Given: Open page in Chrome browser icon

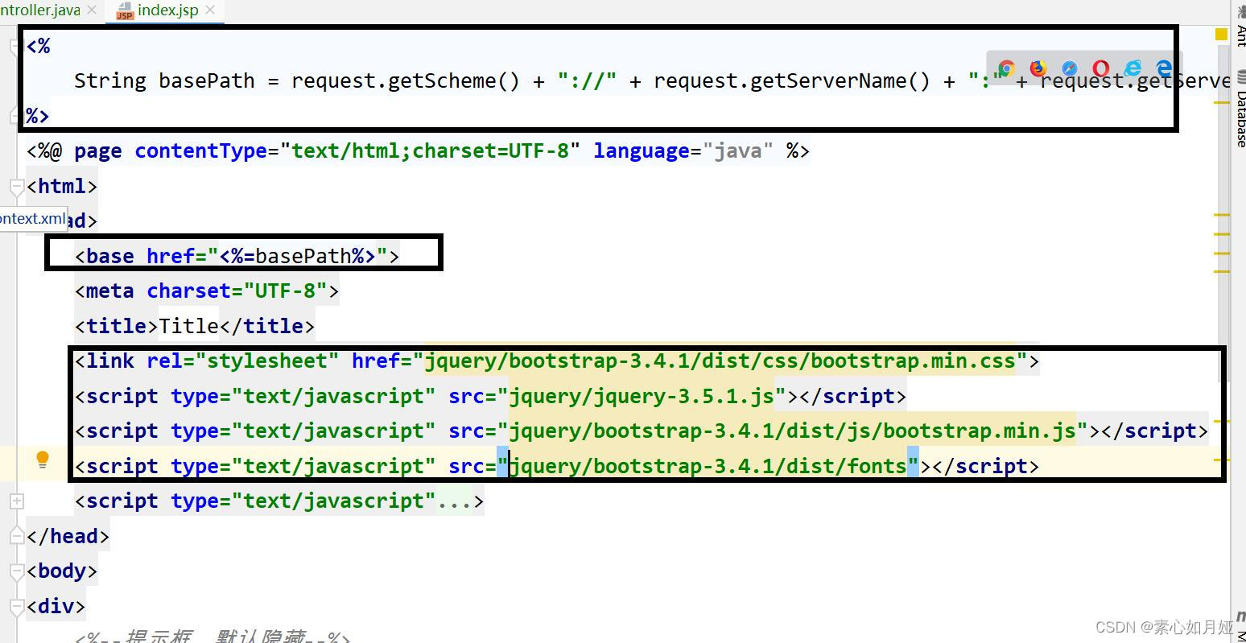Looking at the screenshot, I should [1006, 68].
